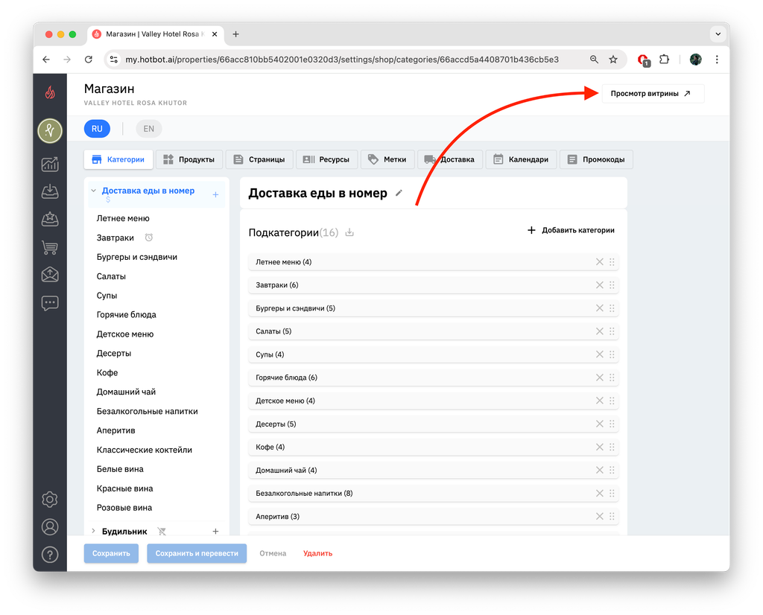Click download icon next to Подкатегории
The image size is (763, 615).
pos(349,232)
